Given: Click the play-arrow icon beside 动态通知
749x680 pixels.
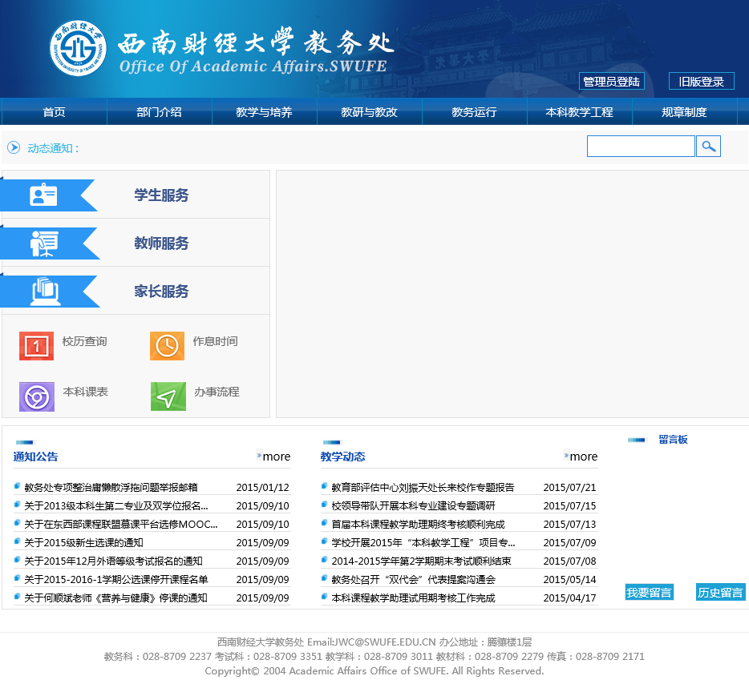Looking at the screenshot, I should [x=14, y=147].
